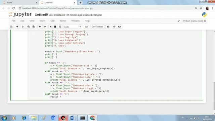This screenshot has height=121, width=215.
Task: Cut selected cell with scissors icon
Action: click(x=23, y=27)
